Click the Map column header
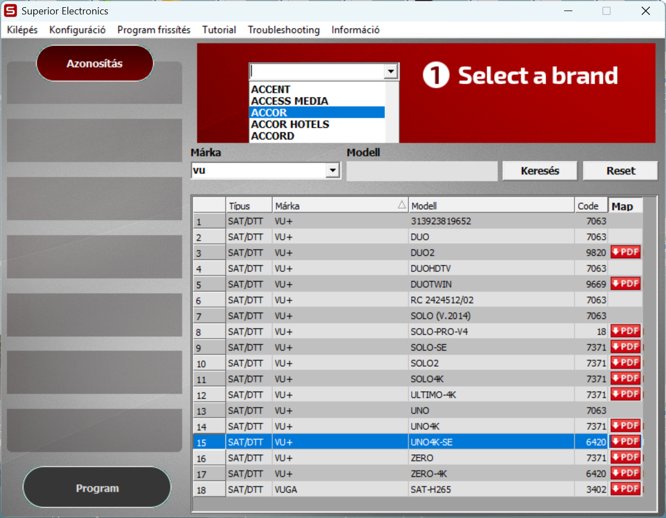 626,206
